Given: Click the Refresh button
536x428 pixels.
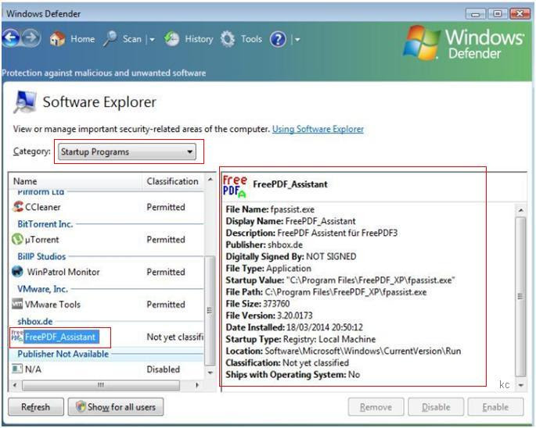Looking at the screenshot, I should pos(36,407).
